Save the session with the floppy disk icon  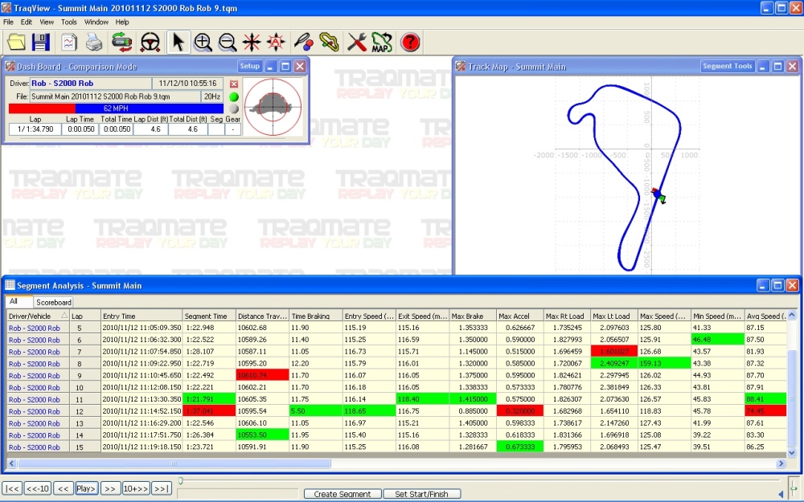tap(40, 42)
